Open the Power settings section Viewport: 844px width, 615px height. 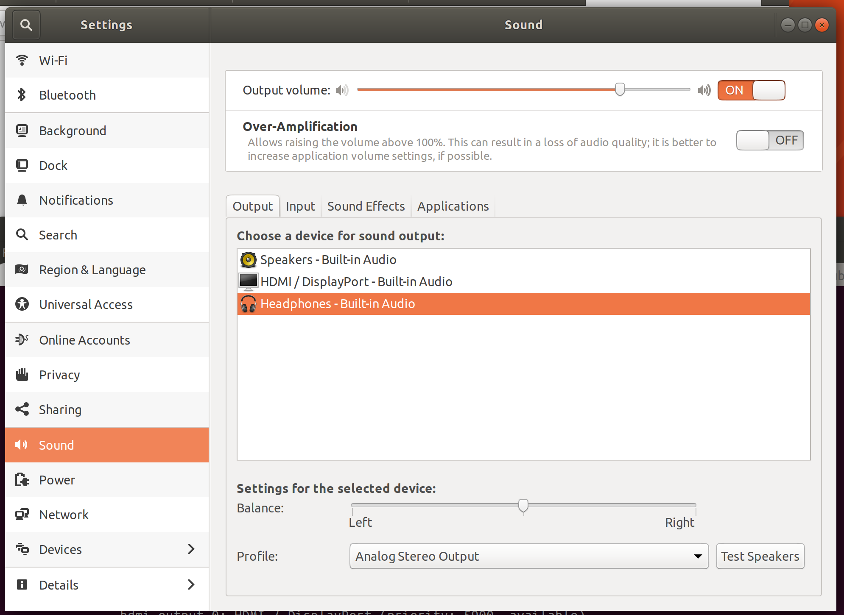[x=57, y=480]
